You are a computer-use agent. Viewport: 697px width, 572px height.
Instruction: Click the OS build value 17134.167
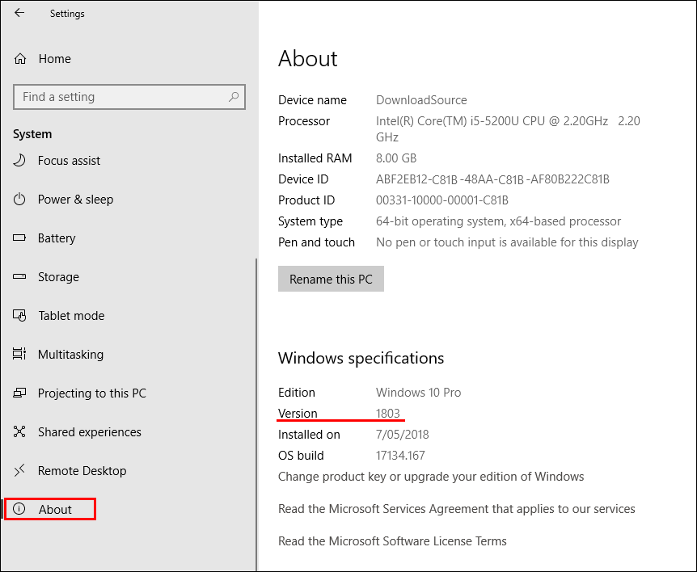400,455
